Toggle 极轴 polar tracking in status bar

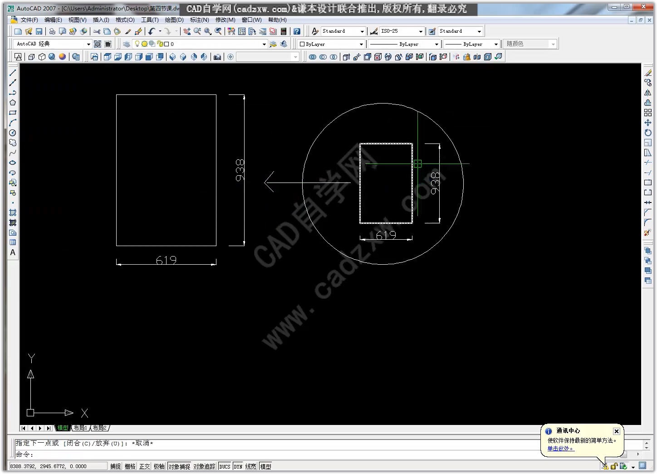(x=159, y=466)
